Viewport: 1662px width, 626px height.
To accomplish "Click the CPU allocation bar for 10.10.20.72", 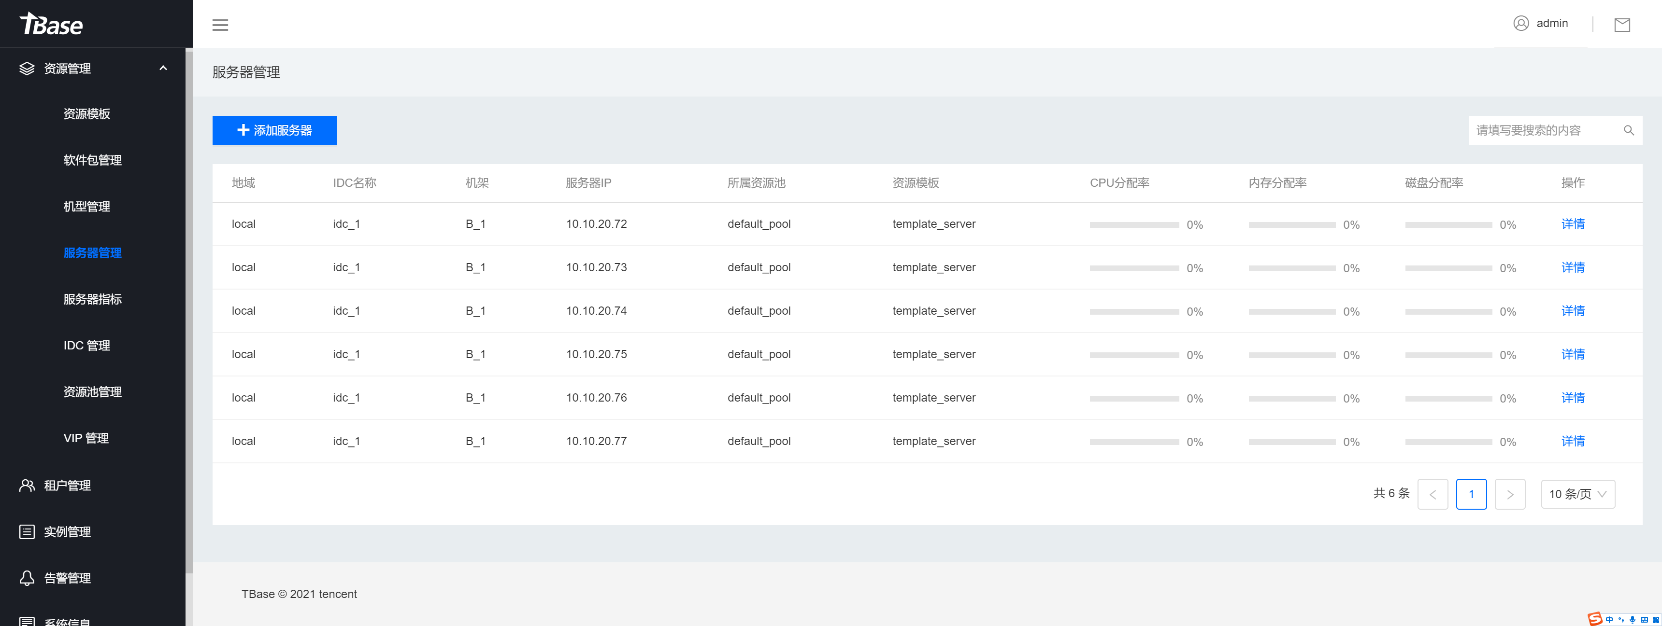I will [1134, 224].
